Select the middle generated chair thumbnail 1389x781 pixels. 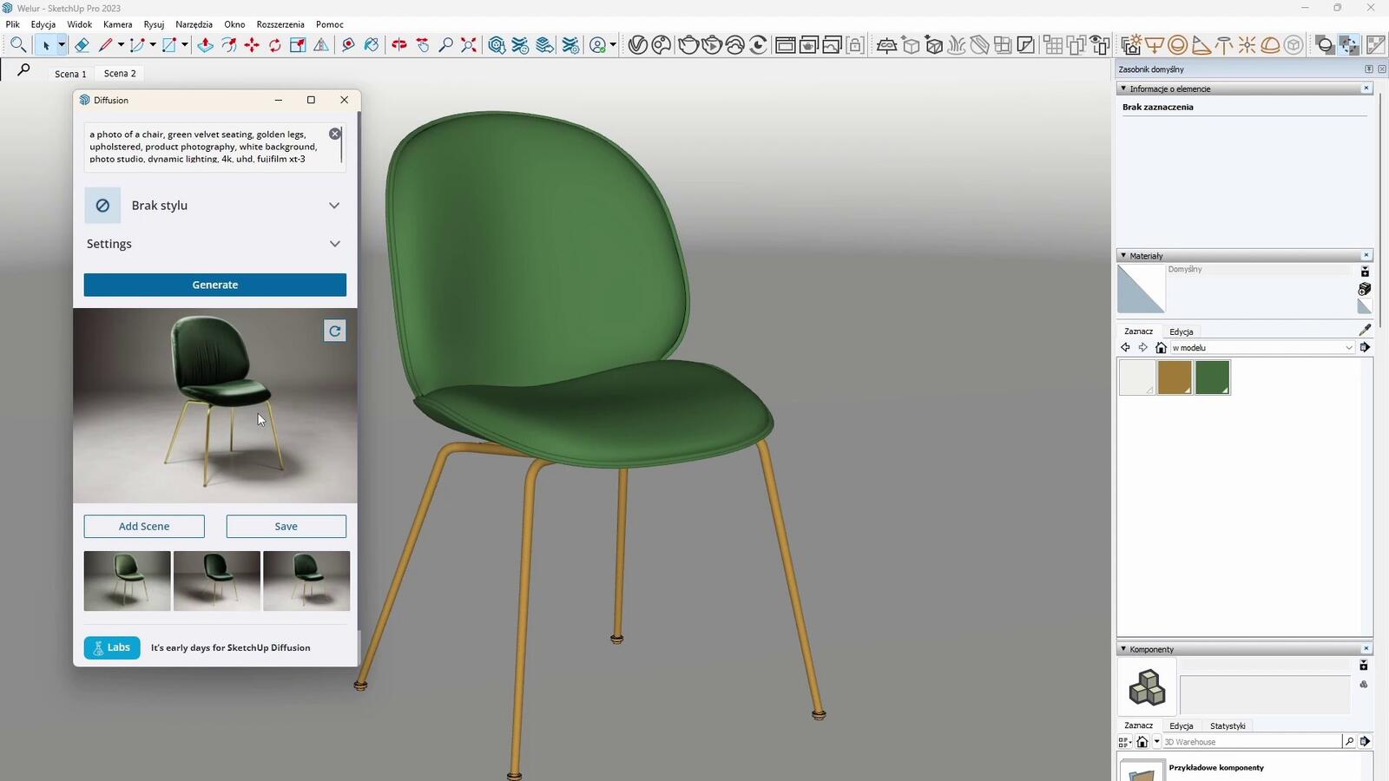217,581
